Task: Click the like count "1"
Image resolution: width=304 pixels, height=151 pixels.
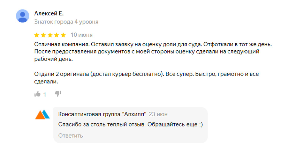Action: (x=45, y=94)
